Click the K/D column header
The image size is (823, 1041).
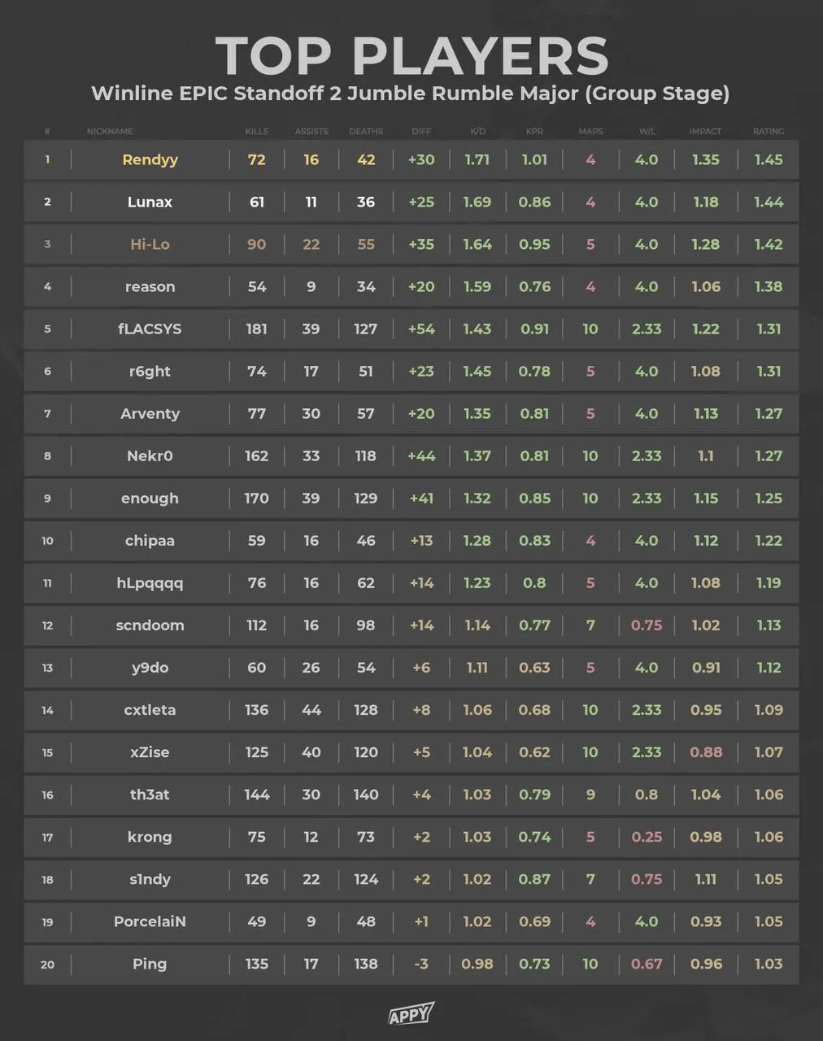(x=477, y=131)
